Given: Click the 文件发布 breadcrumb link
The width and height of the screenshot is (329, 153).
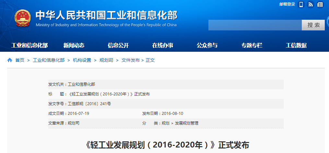Looking at the screenshot, I should [131, 60].
